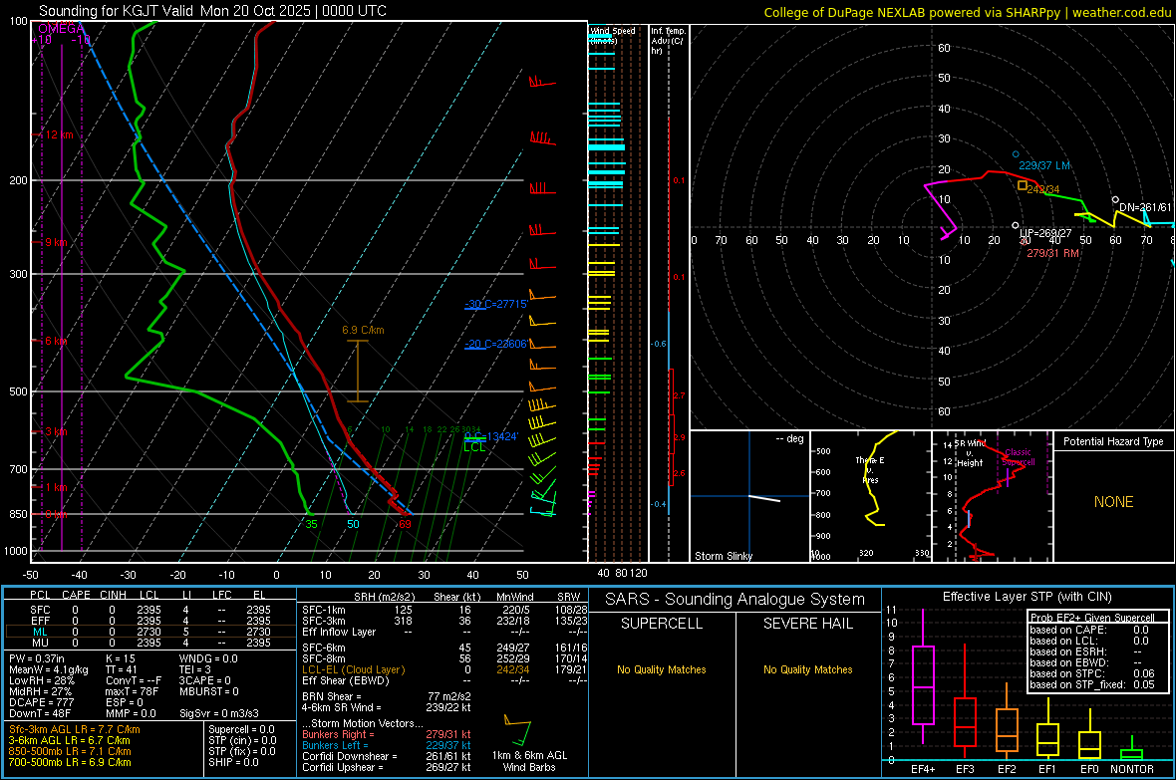Viewport: 1176px width, 780px height.
Task: Click the orange 242/34 mean wind square
Action: [1022, 185]
